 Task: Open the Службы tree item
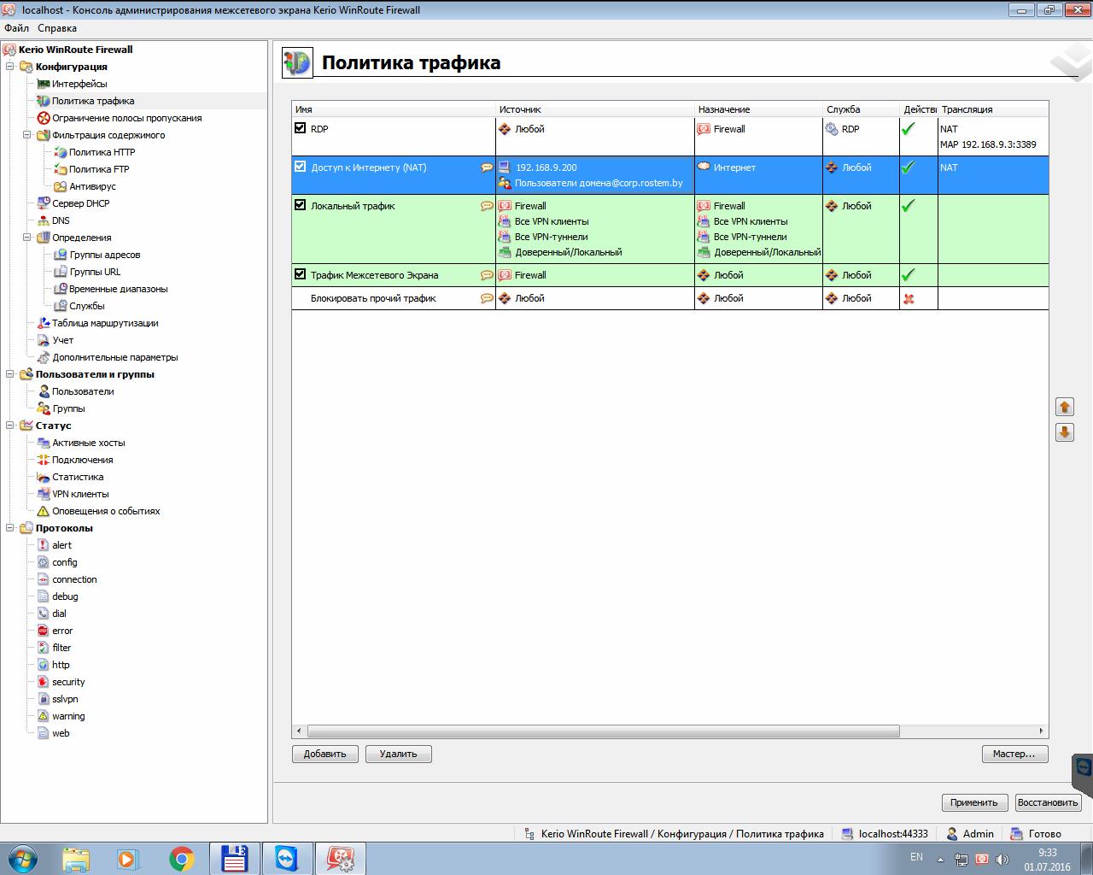coord(86,306)
